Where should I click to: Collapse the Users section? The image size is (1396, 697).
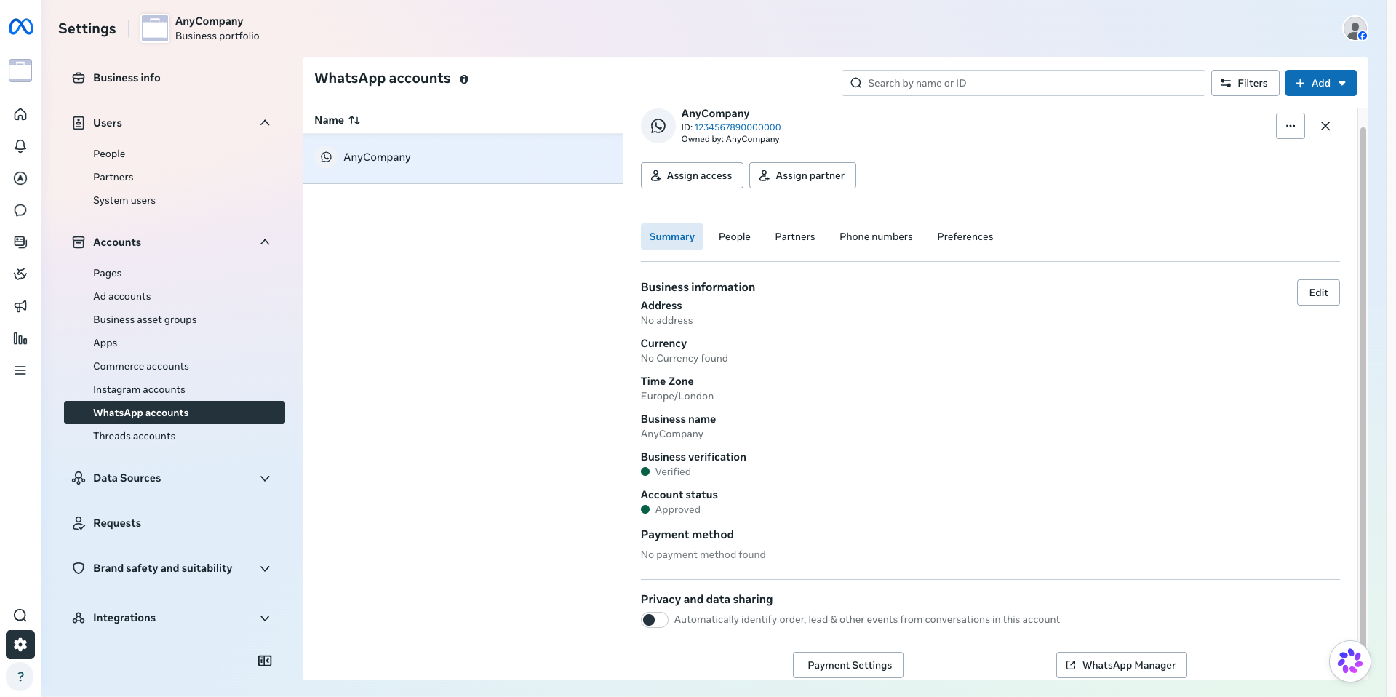coord(265,123)
